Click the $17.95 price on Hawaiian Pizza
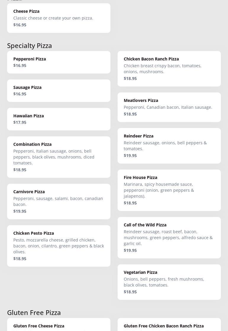 [x=20, y=122]
